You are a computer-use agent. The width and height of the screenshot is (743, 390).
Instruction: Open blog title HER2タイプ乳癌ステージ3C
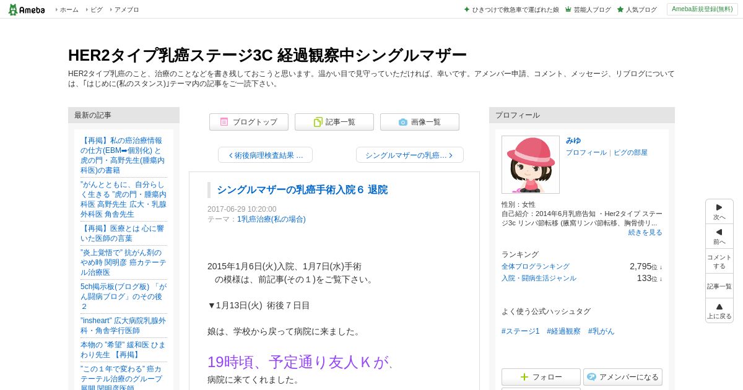click(267, 55)
